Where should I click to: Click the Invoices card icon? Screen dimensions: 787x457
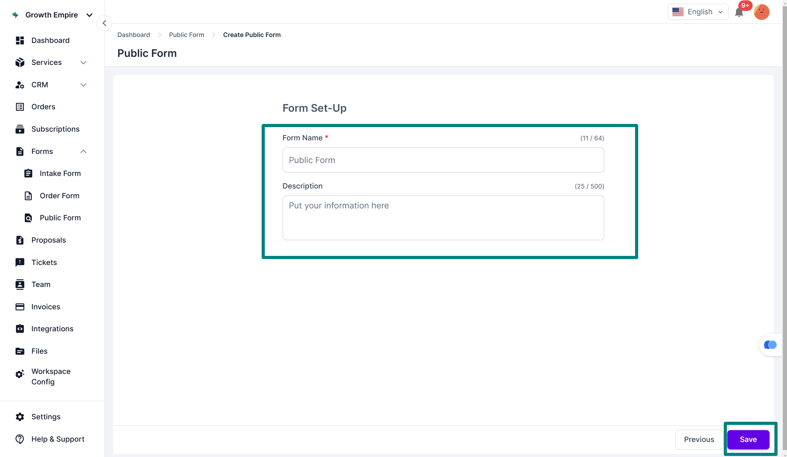[x=20, y=307]
